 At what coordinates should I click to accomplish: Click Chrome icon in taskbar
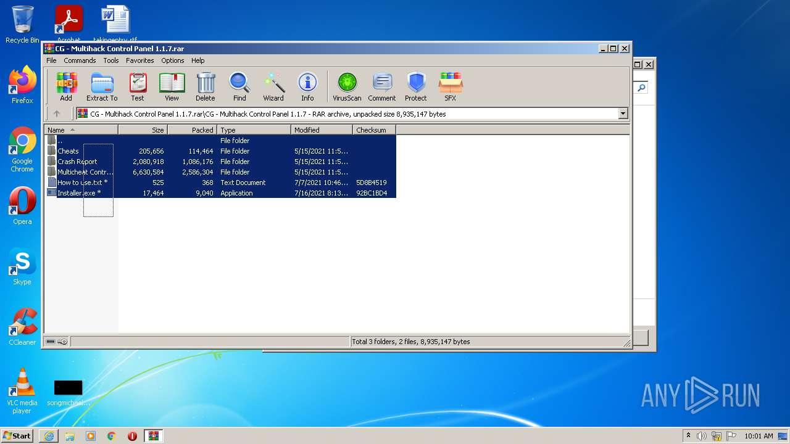click(x=112, y=436)
